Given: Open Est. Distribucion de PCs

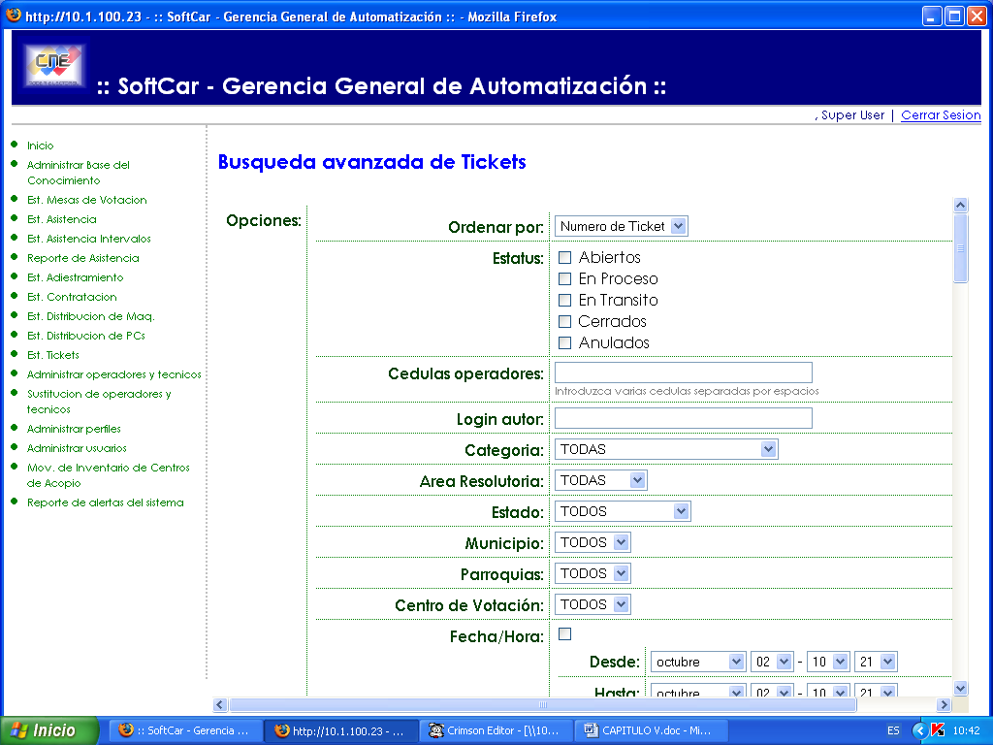Looking at the screenshot, I should [x=86, y=336].
